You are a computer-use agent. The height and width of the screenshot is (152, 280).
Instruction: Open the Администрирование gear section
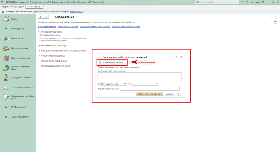coord(6,117)
